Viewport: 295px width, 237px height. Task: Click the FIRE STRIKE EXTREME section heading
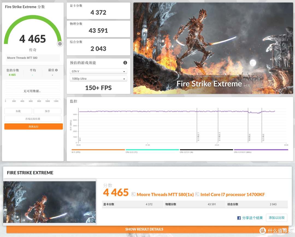[x=30, y=173]
